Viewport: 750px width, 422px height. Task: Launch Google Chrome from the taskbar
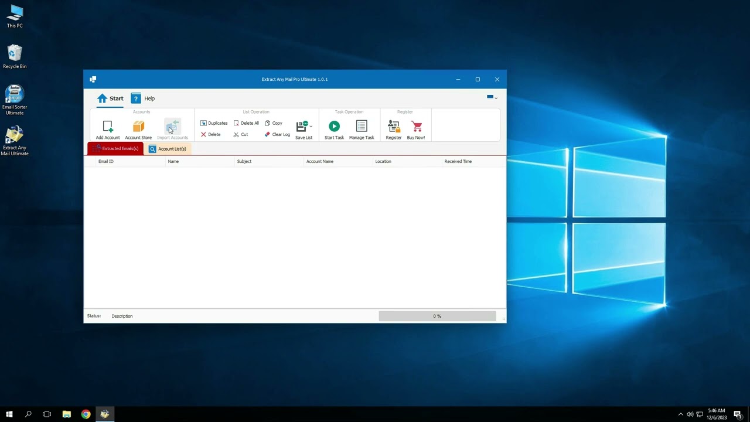(86, 414)
